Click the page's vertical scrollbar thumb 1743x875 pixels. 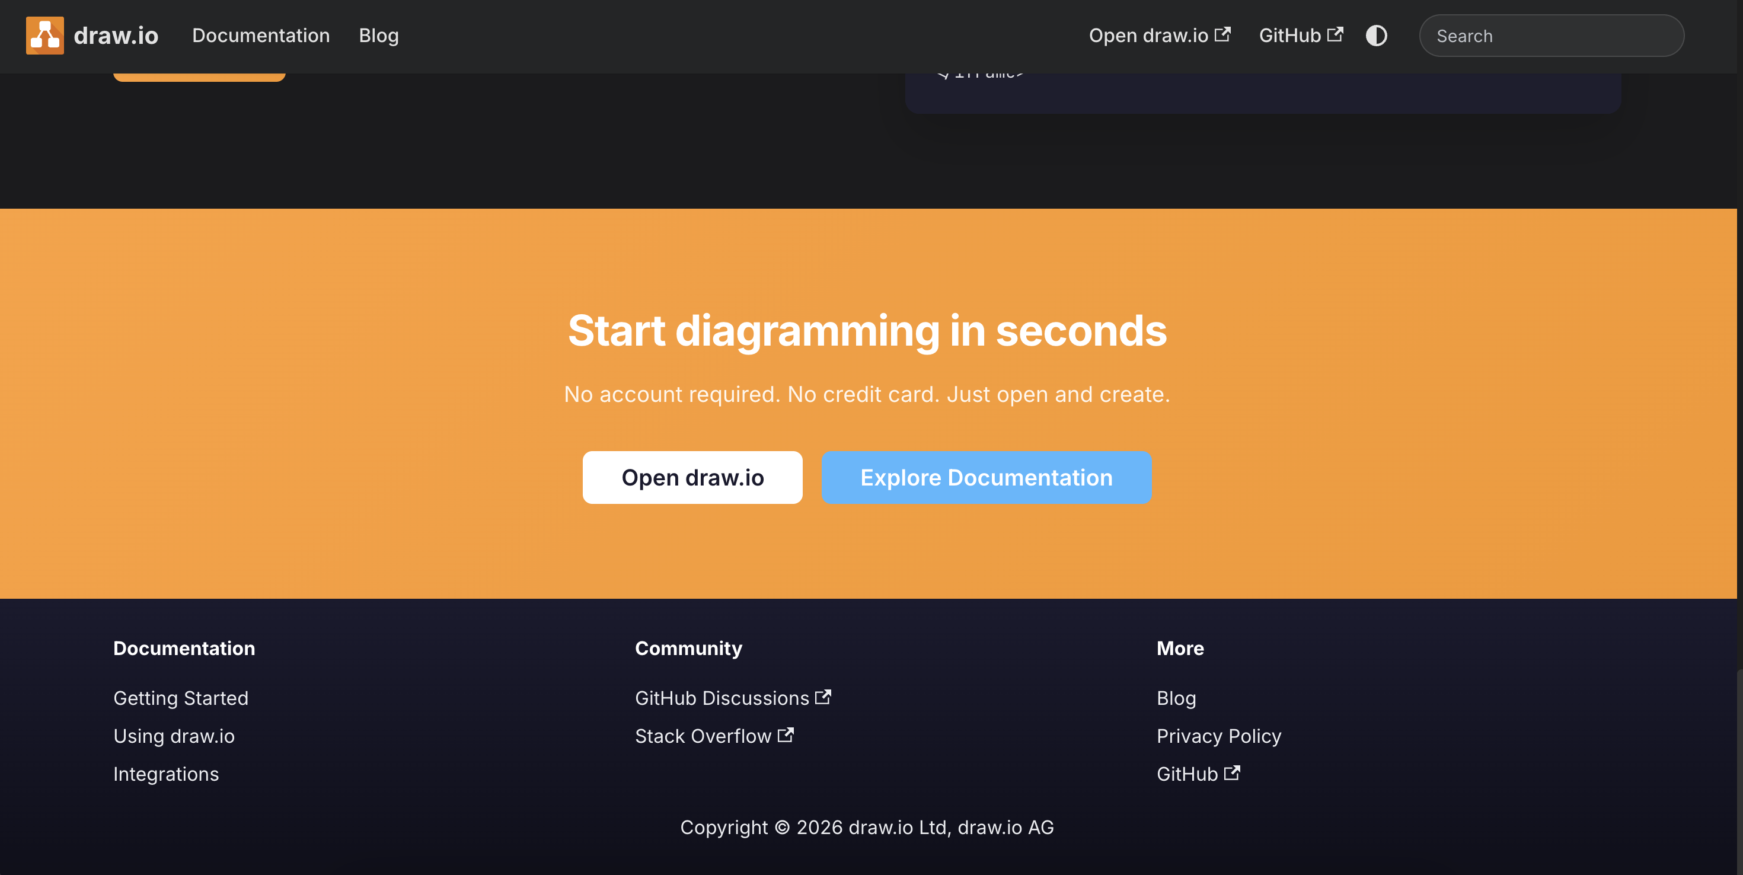click(1739, 771)
